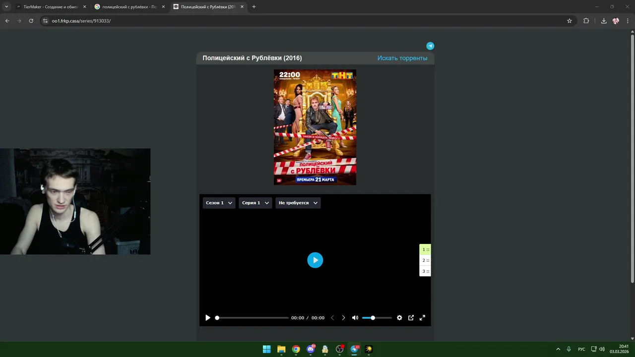Viewport: 635px width, 357px height.
Task: Open the player settings gear
Action: pyautogui.click(x=399, y=318)
